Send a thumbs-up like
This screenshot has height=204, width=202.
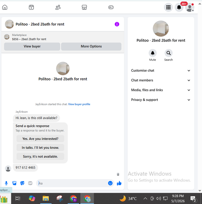tap(119, 183)
